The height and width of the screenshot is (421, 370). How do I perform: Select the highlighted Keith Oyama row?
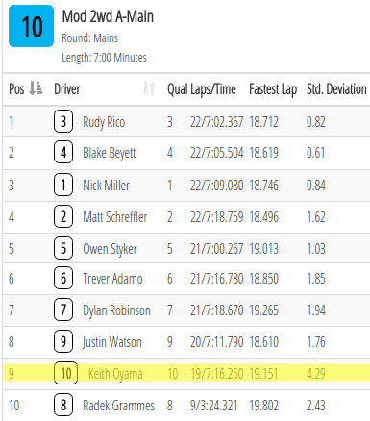tap(186, 373)
